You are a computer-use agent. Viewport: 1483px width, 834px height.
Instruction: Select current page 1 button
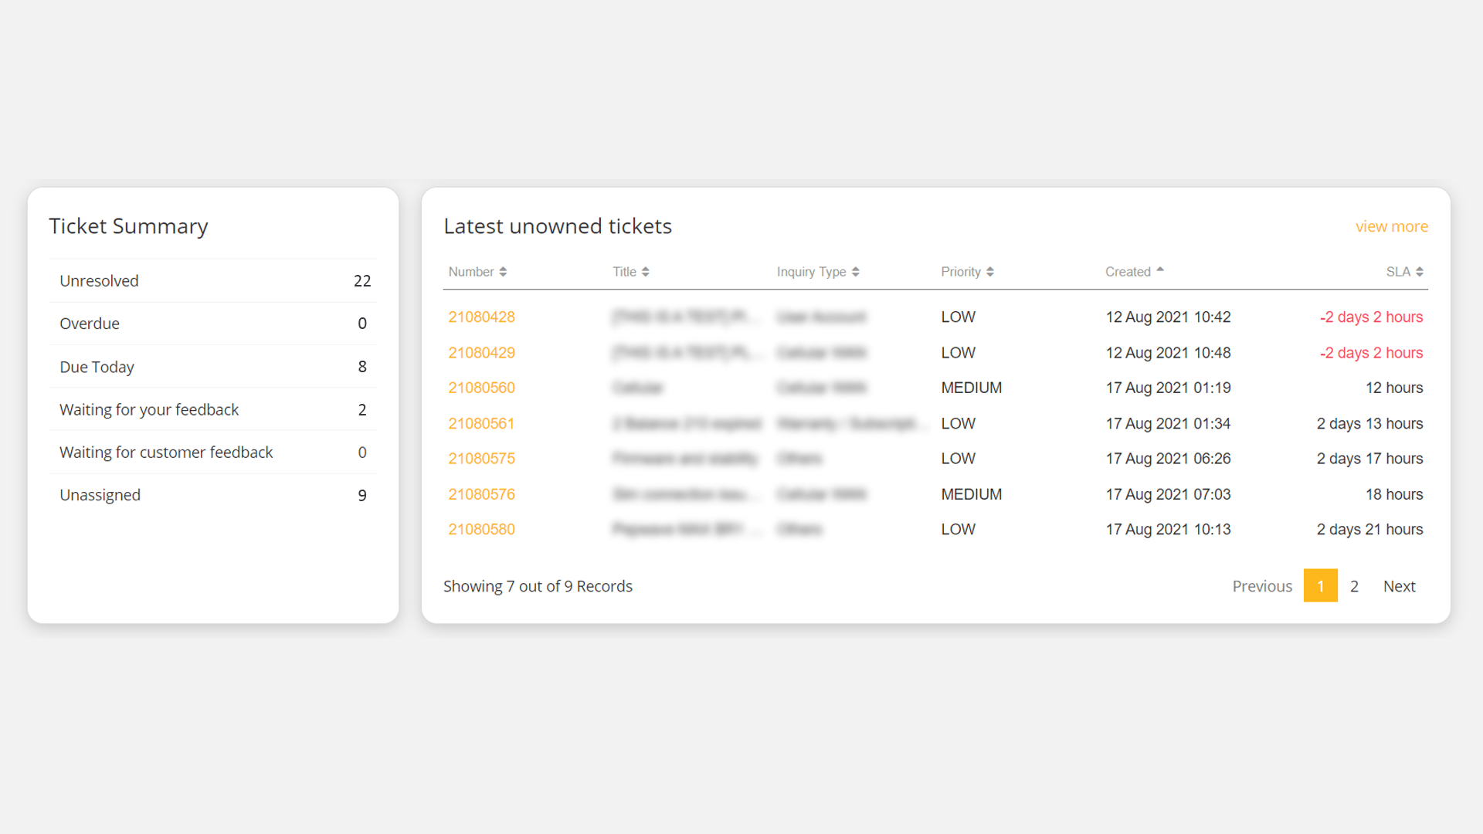point(1320,586)
